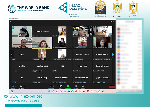This screenshot has height=107, width=150.
Task: Open the View layout menu
Action: pyautogui.click(x=112, y=21)
